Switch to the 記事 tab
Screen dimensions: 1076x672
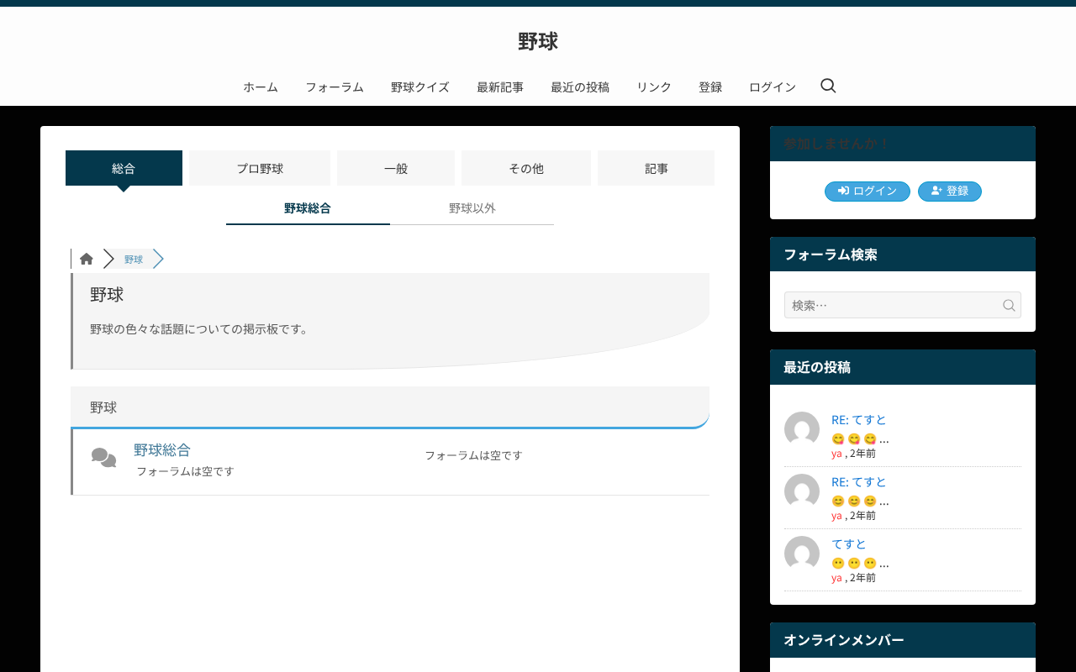pyautogui.click(x=657, y=168)
